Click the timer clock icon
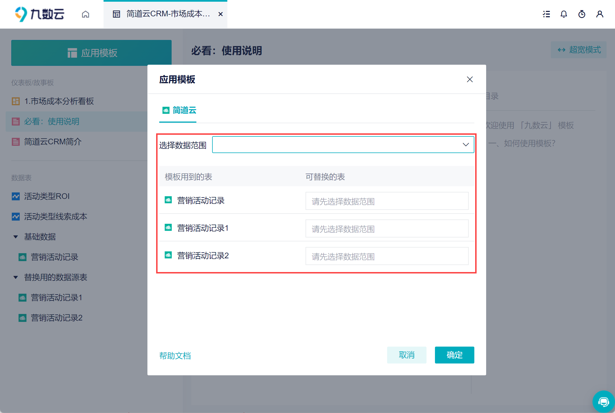Image resolution: width=615 pixels, height=413 pixels. 582,14
